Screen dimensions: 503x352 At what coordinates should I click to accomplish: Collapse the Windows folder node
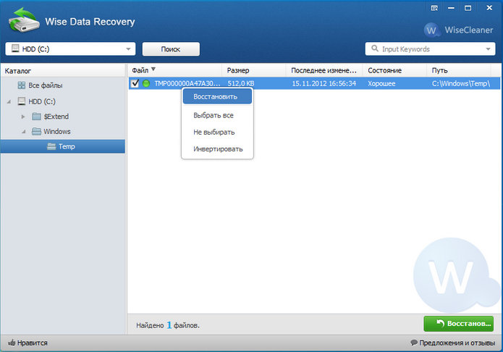coord(24,132)
